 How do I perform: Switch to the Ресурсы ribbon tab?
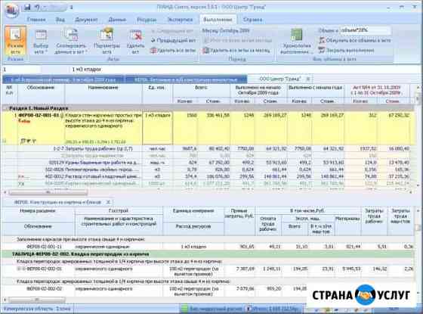(147, 20)
